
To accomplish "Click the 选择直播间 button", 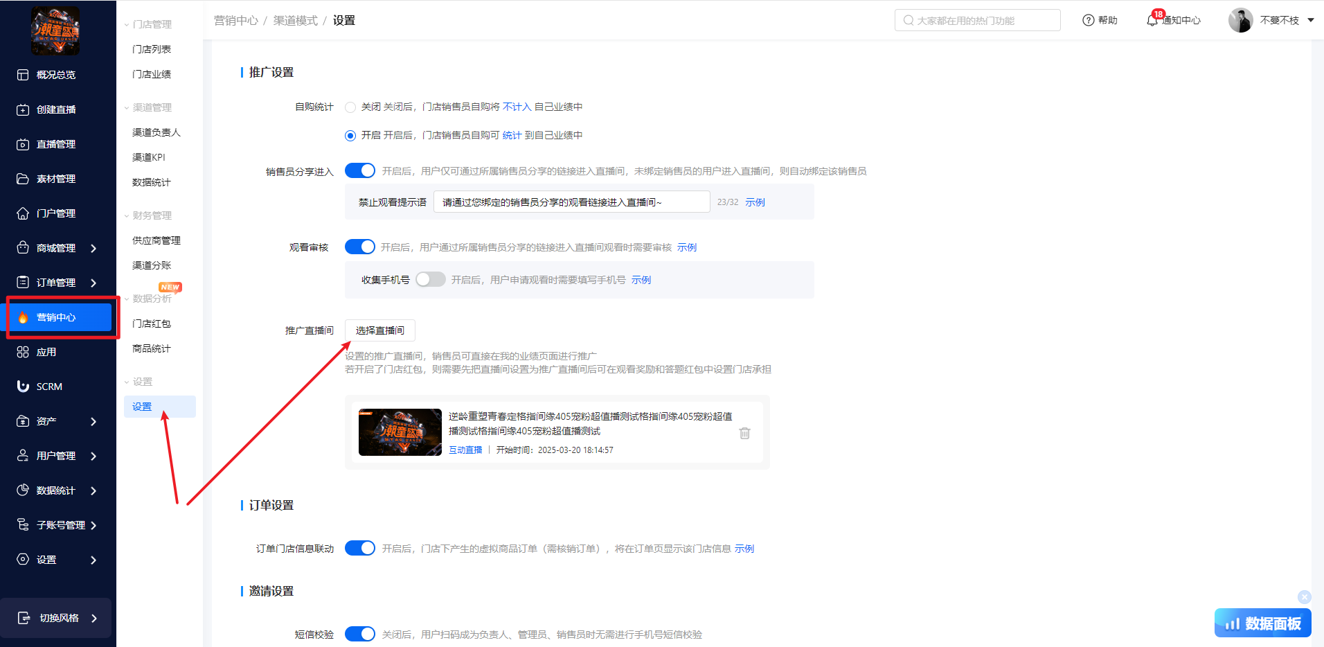I will coord(379,330).
